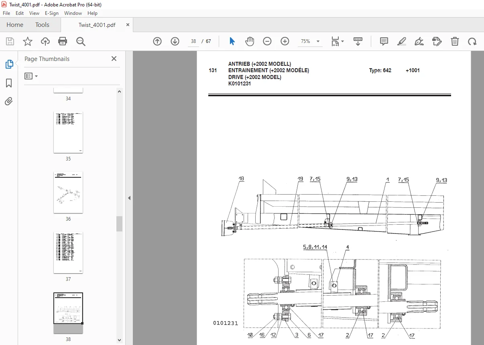Click the page number field
Image resolution: width=484 pixels, height=345 pixels.
click(x=193, y=41)
